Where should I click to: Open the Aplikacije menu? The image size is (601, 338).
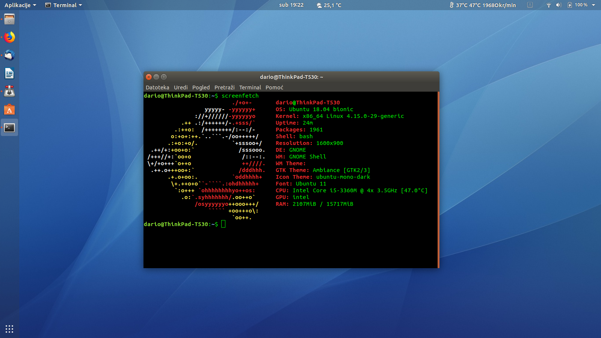(x=20, y=5)
